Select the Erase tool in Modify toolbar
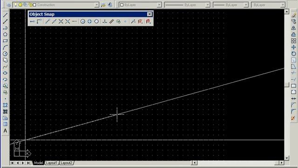298x168 pixels. tap(293, 15)
